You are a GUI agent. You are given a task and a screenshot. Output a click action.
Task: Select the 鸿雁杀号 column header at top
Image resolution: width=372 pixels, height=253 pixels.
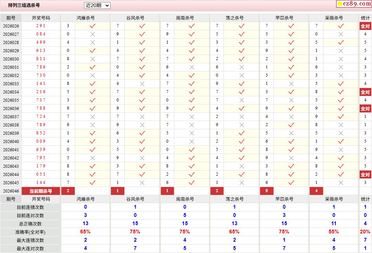85,18
